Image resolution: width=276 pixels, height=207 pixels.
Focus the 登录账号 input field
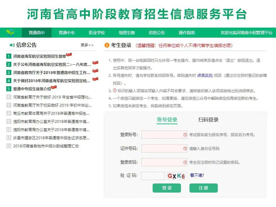tap(164, 135)
